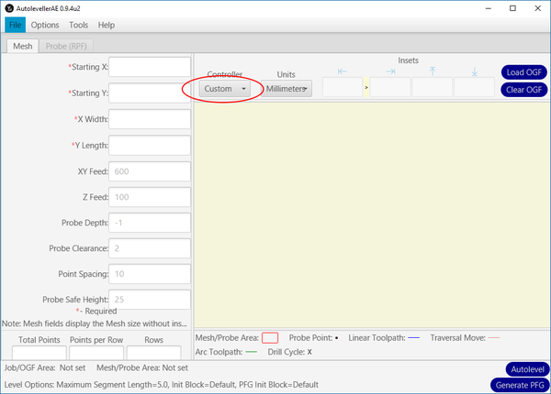Click the Generate PFG button
This screenshot has height=394, width=551.
point(521,386)
